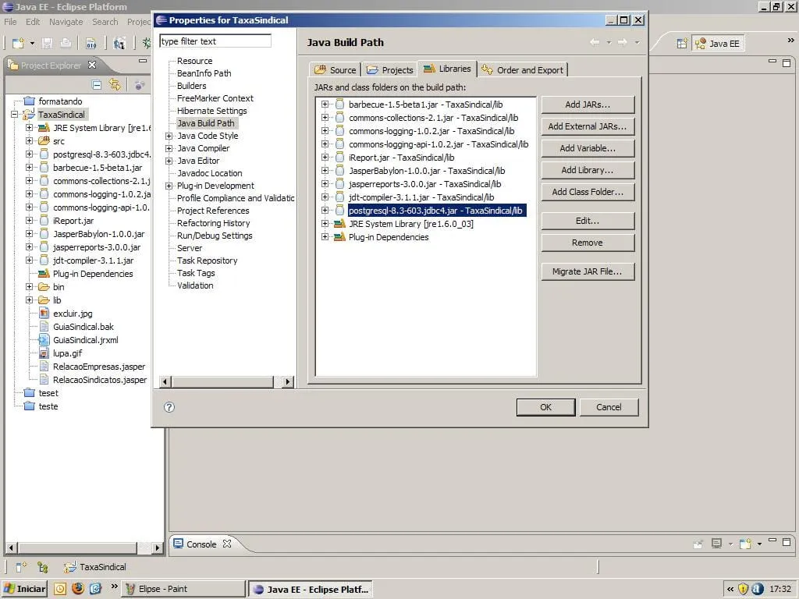The width and height of the screenshot is (799, 599).
Task: Open the Navigate menu
Action: coord(66,22)
